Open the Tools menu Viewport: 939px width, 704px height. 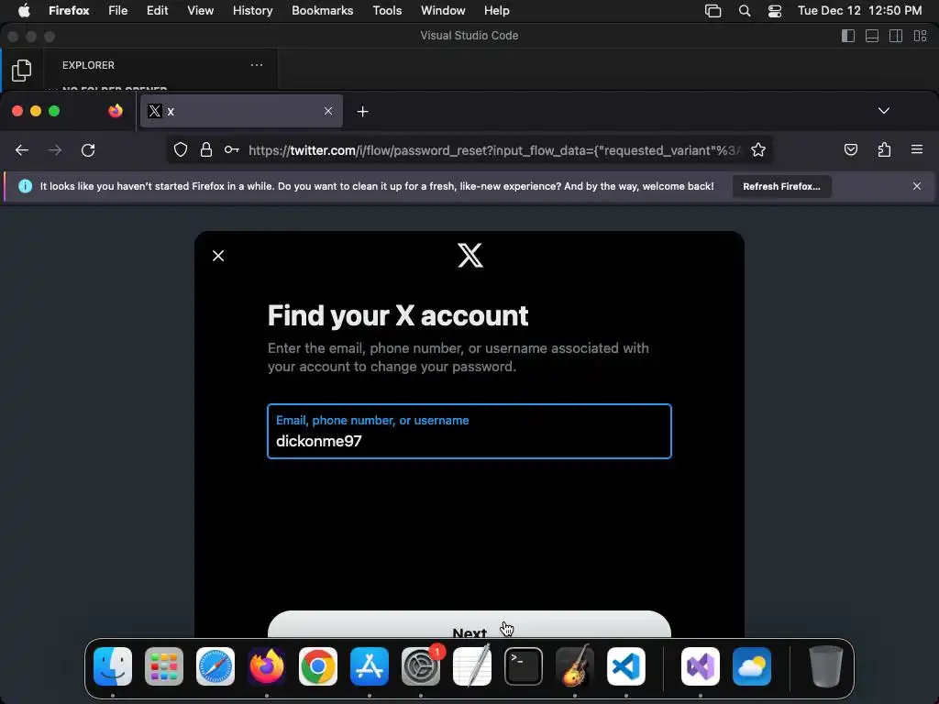pyautogui.click(x=387, y=10)
